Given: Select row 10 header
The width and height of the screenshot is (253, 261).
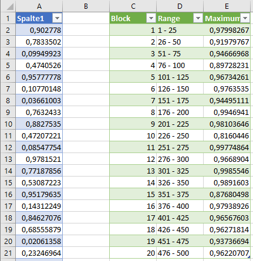Looking at the screenshot, I should [x=8, y=124].
